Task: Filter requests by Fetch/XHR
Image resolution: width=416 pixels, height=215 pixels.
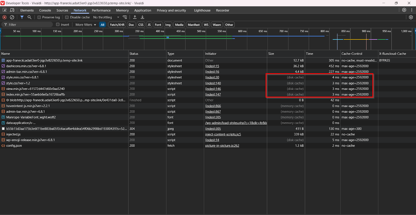Action: pyautogui.click(x=117, y=25)
